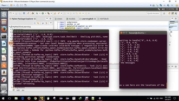Open the Package Explorer view menu arrow
The height and width of the screenshot is (101, 179).
pos(51,23)
